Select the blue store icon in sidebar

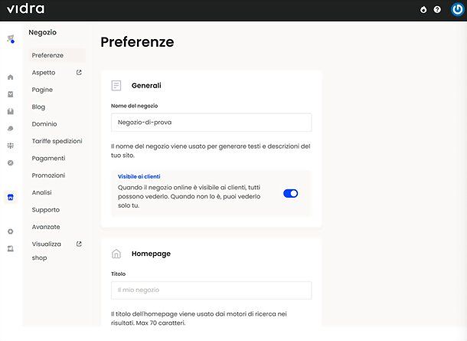(x=11, y=197)
